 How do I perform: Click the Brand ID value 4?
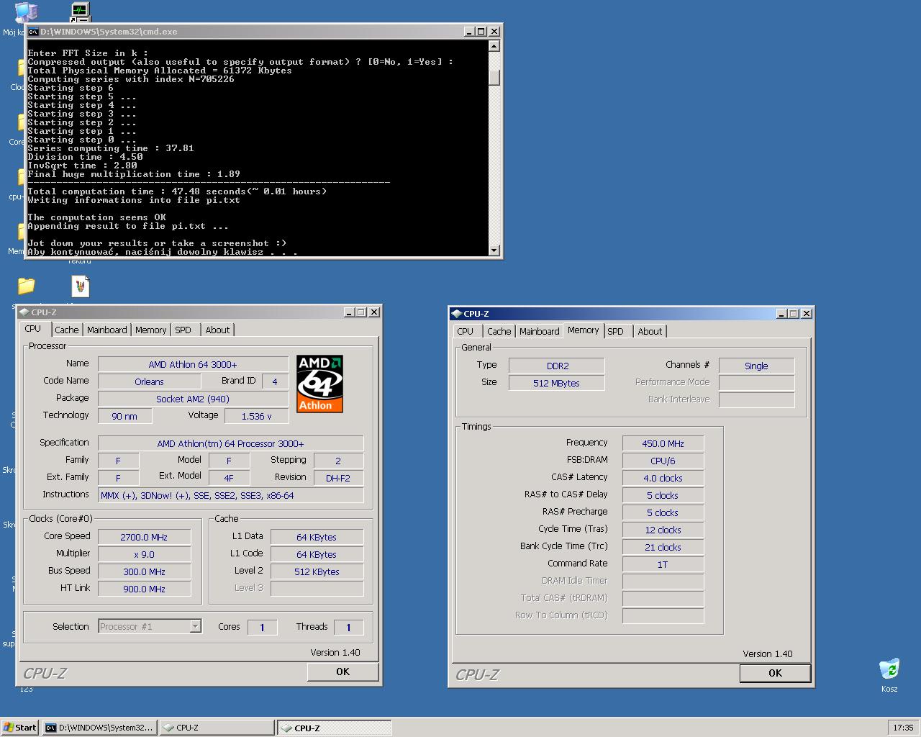(x=275, y=381)
